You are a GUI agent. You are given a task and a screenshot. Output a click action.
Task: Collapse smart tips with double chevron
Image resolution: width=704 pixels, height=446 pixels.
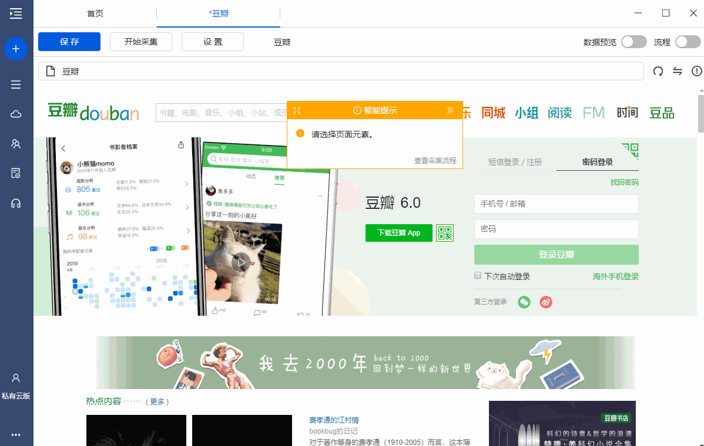tap(450, 110)
